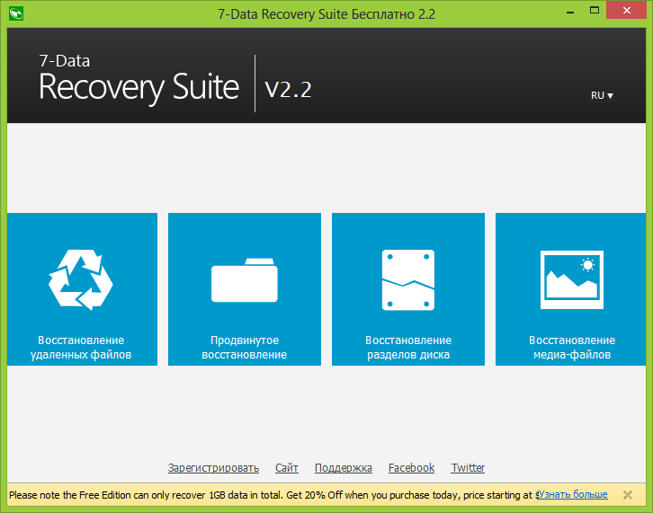The height and width of the screenshot is (513, 653).
Task: Click the green app icon in title bar
Action: pyautogui.click(x=15, y=13)
